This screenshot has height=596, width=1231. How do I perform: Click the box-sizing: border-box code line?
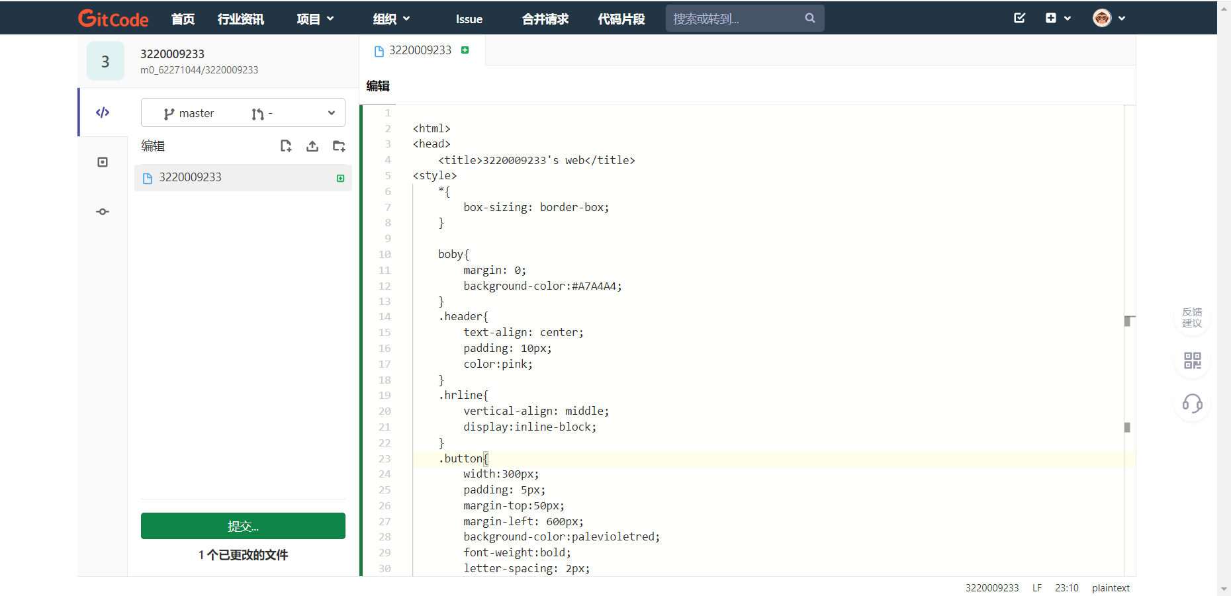pyautogui.click(x=536, y=207)
